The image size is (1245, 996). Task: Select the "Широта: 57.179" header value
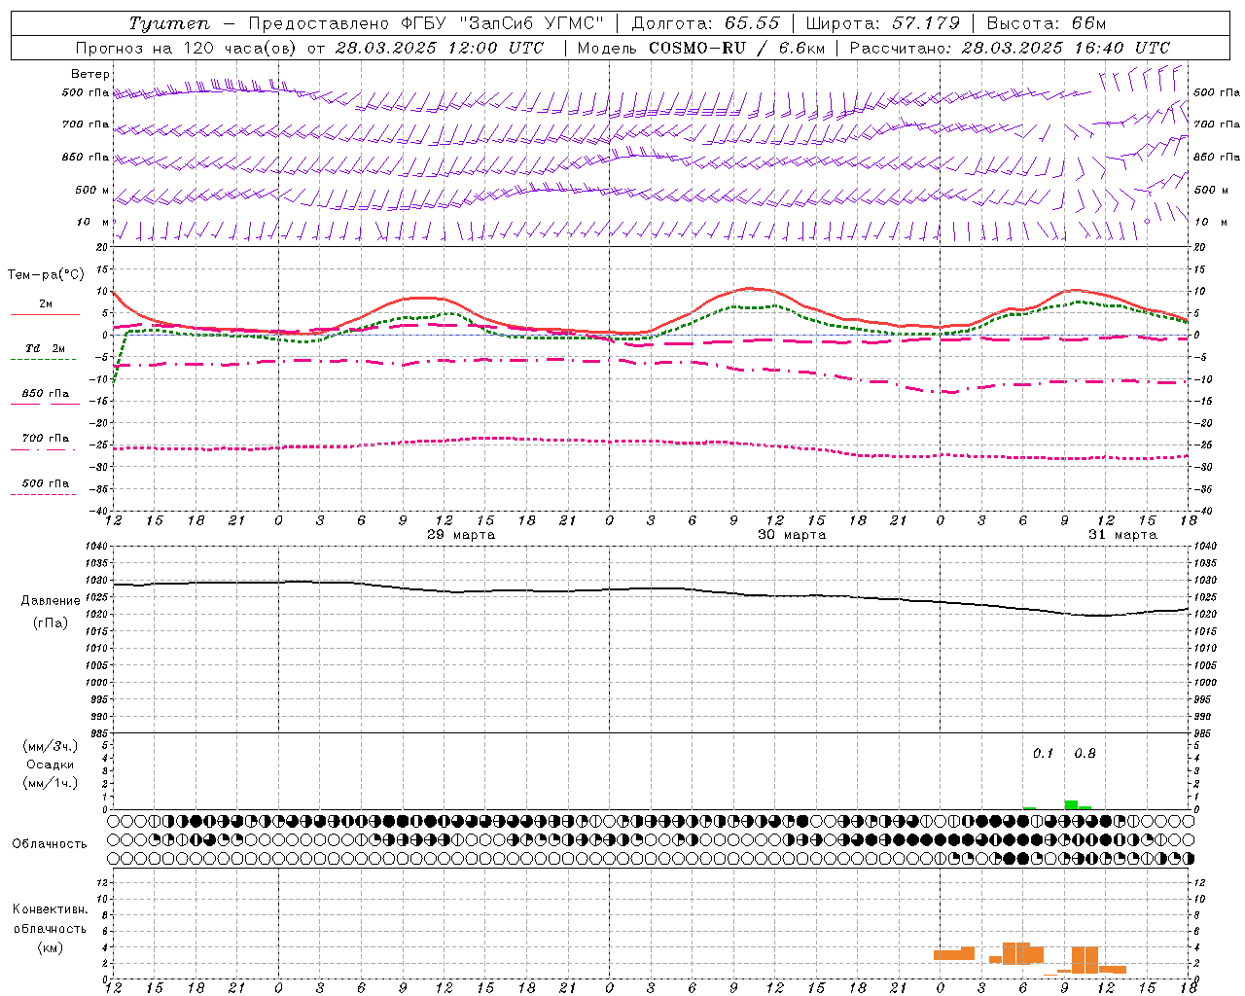(882, 23)
